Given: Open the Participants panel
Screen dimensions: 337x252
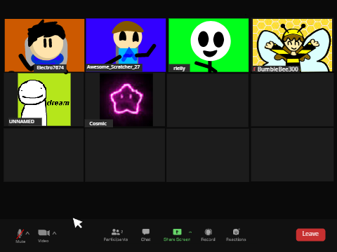Looking at the screenshot, I should point(116,234).
